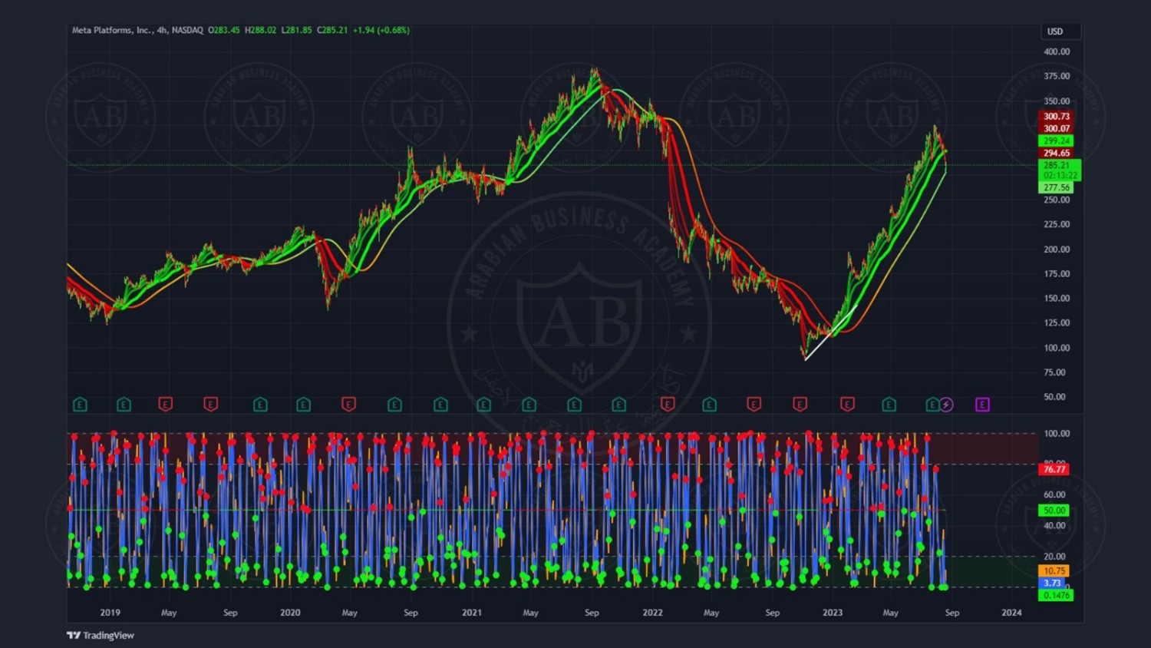Click the high value H288.02
1151x648 pixels.
[x=261, y=31]
